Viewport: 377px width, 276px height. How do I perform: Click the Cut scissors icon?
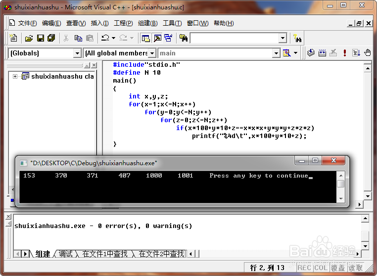tap(66, 38)
